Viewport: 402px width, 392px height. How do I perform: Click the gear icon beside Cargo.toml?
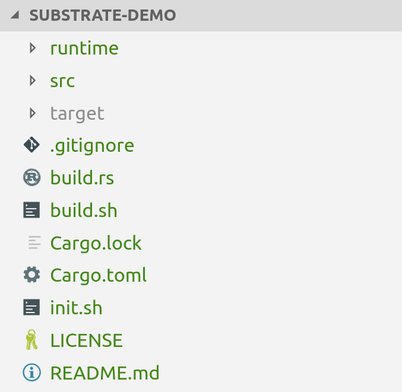click(x=31, y=275)
